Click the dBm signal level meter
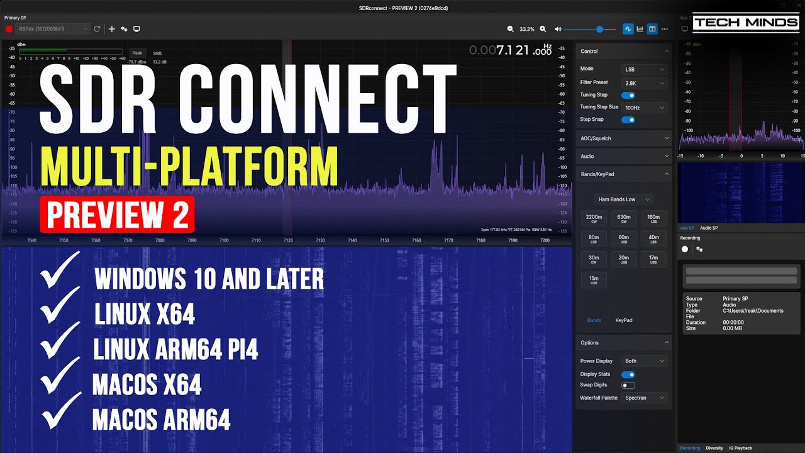 click(71, 52)
